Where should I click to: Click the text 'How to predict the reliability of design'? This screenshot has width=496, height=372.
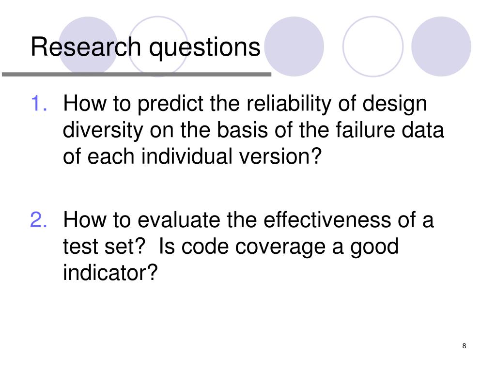pos(245,104)
